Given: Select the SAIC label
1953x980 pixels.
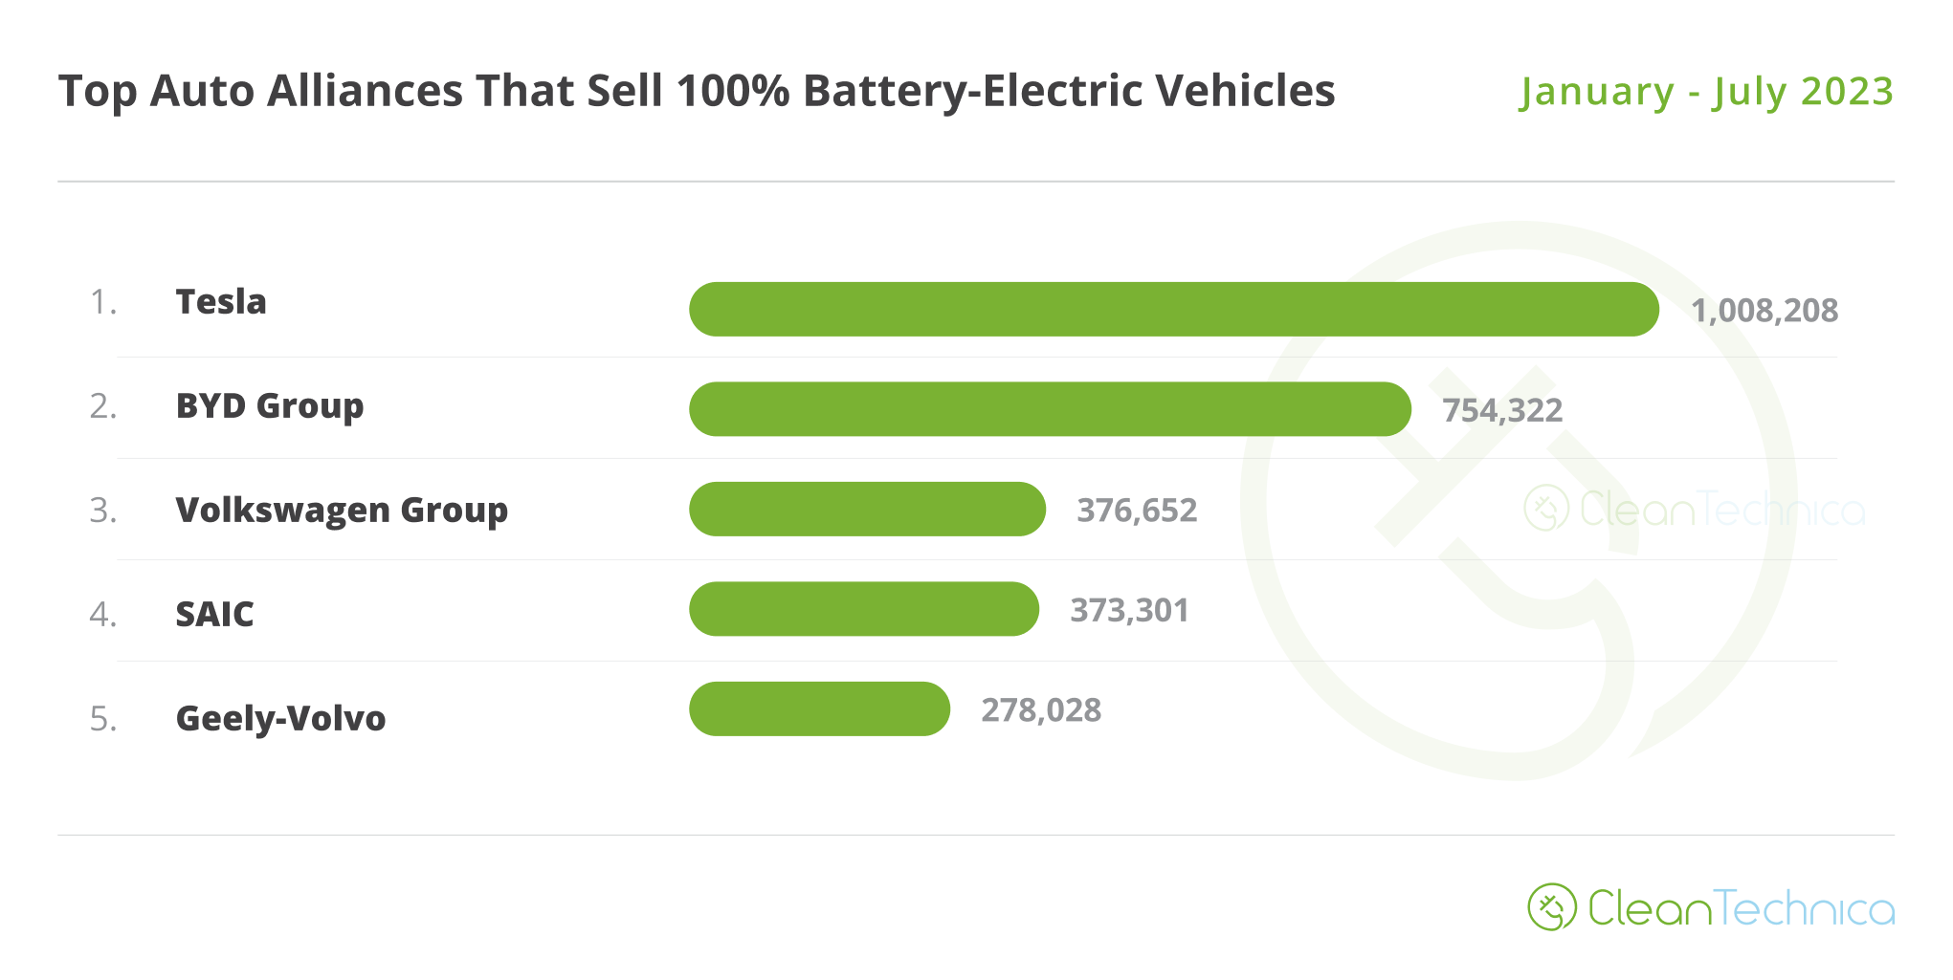Looking at the screenshot, I should [214, 614].
